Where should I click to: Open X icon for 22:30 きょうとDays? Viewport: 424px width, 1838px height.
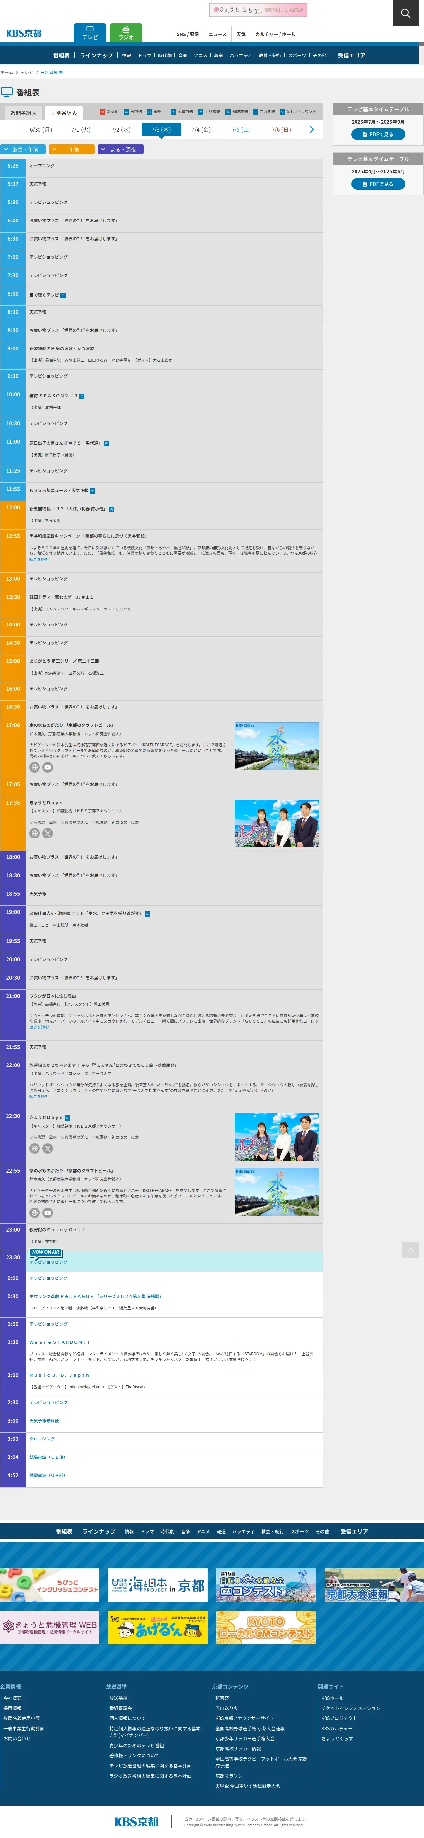[x=48, y=1148]
